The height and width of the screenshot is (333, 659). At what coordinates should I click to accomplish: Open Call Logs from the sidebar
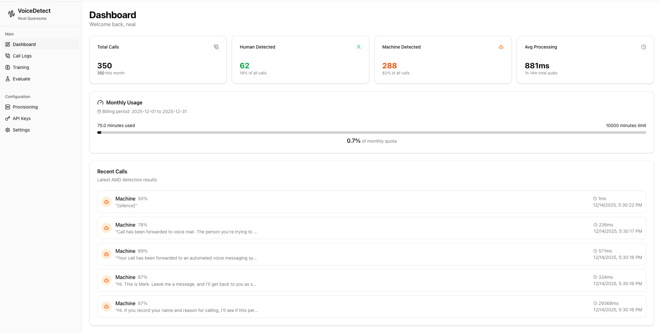pyautogui.click(x=22, y=56)
